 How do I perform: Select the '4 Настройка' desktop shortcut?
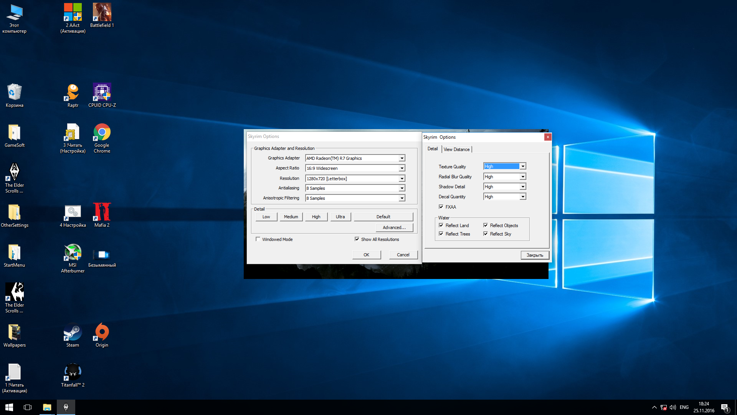pos(73,215)
